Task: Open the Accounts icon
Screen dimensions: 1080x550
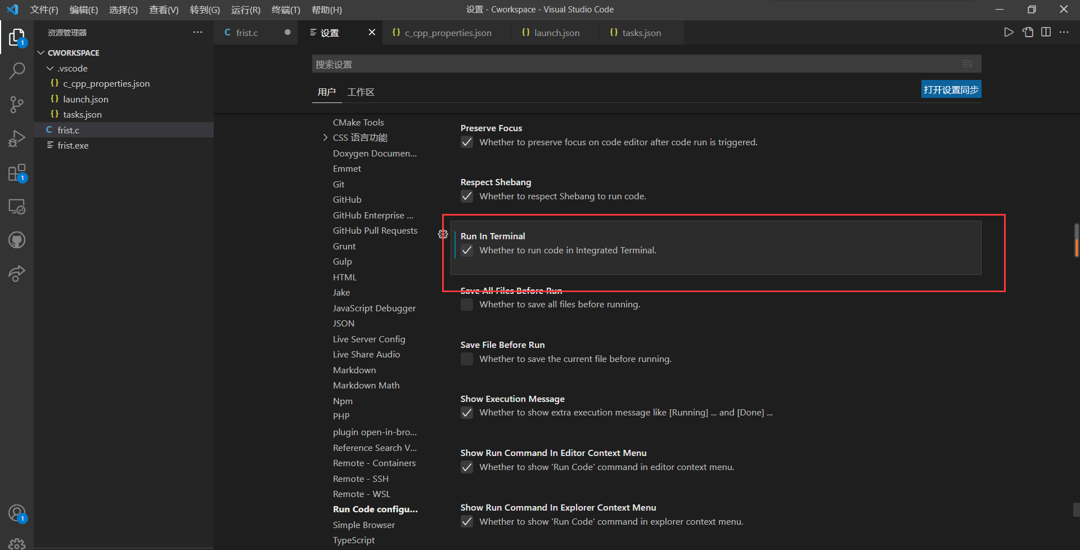Action: (x=17, y=513)
